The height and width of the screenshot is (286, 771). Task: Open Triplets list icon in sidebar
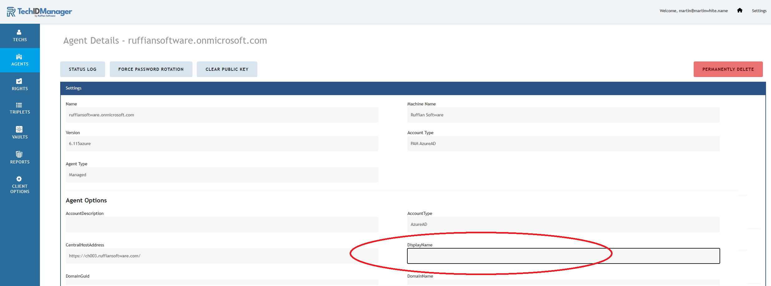(19, 105)
